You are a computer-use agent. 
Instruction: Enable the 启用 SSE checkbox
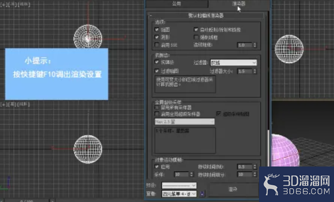[x=157, y=44]
